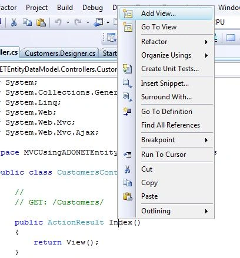Click the Paste clipboard icon in toolbar
The image size is (240, 258).
41,22
